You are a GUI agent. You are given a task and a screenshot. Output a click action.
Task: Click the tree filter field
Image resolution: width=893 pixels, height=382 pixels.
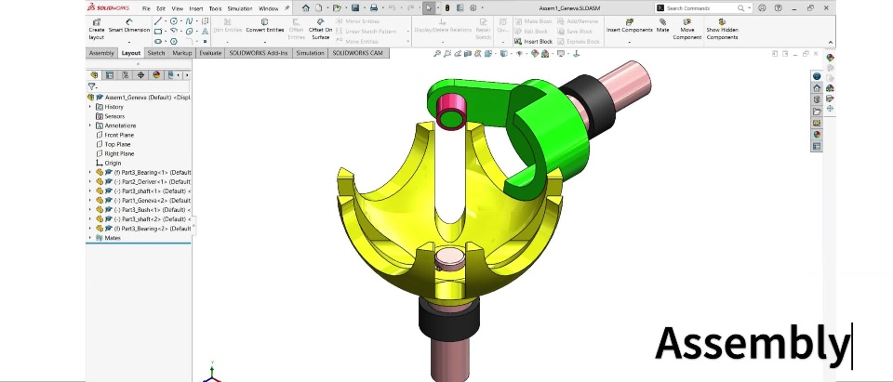pos(139,86)
